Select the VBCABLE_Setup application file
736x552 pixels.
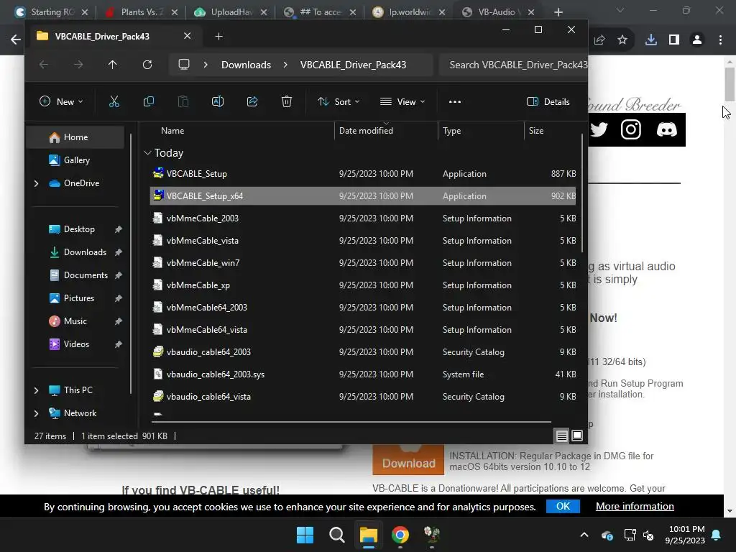pos(363,174)
